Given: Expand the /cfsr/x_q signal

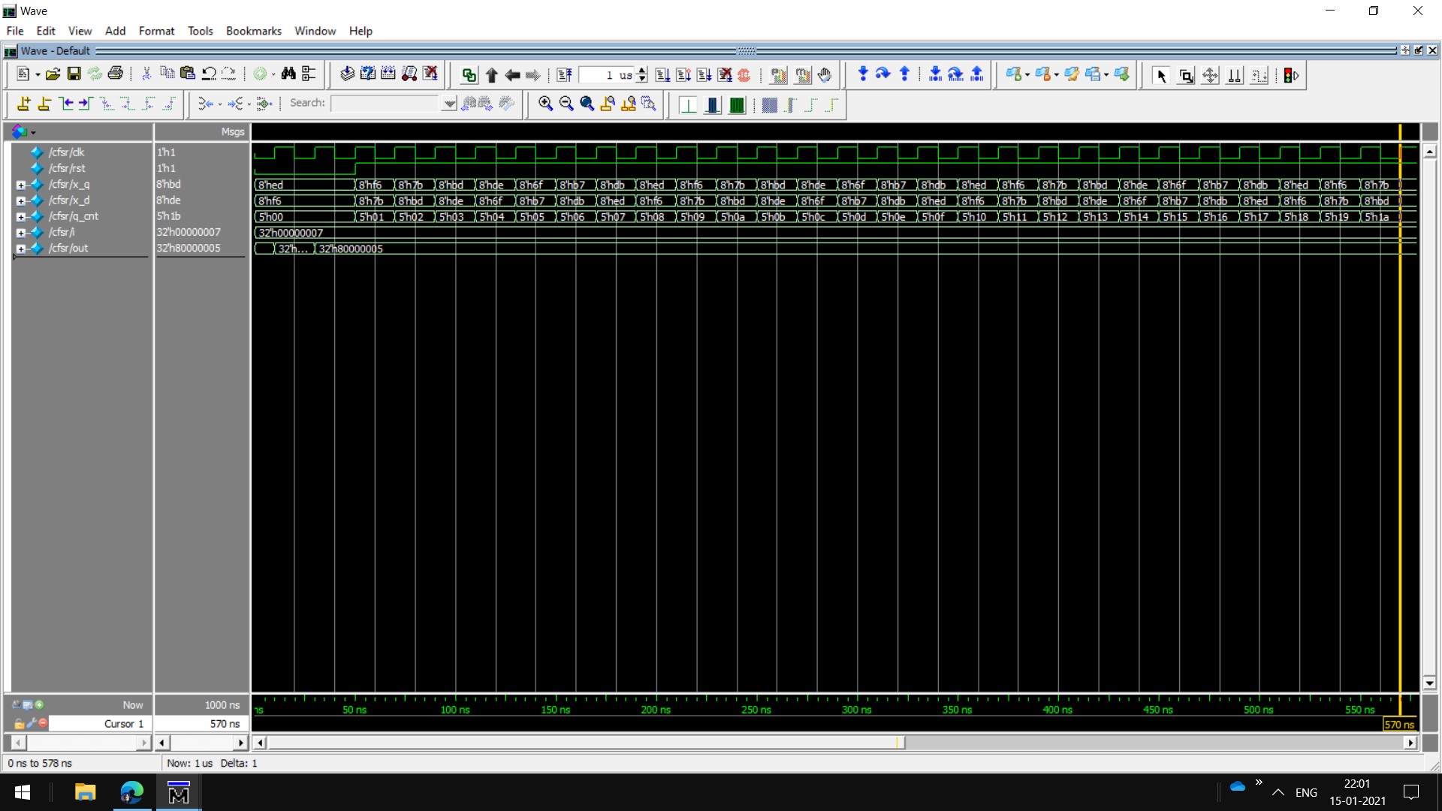Looking at the screenshot, I should click(21, 185).
